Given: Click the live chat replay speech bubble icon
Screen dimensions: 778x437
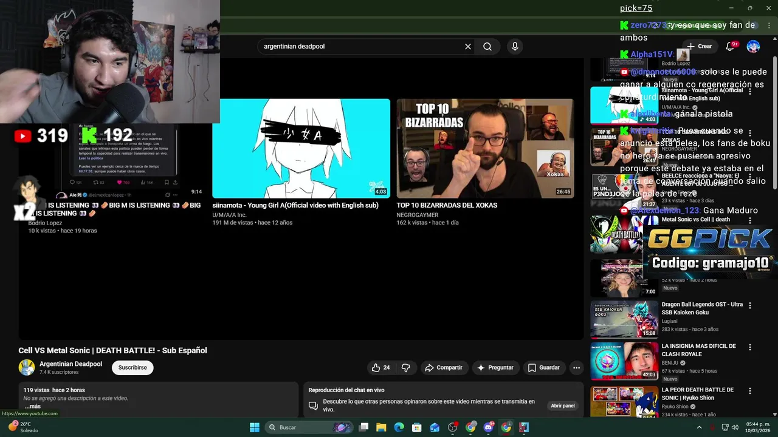Looking at the screenshot, I should pos(313,405).
